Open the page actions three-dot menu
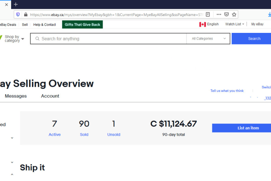Screen dimensions: 271x181 coord(219,14)
